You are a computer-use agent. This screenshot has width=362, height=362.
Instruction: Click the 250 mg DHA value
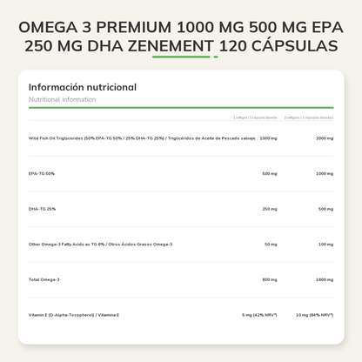coord(270,209)
